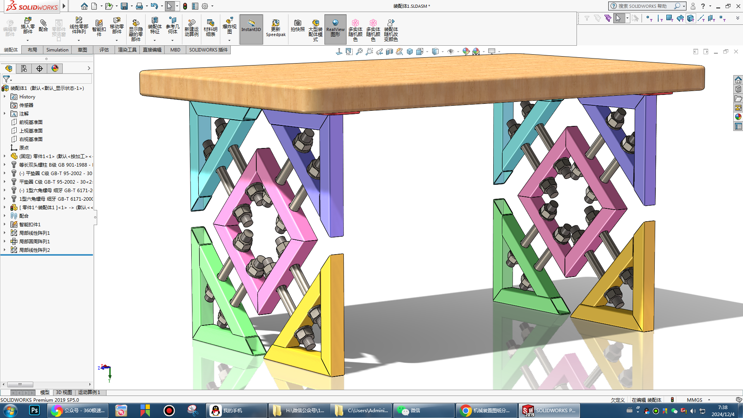
Task: Switch to the Simulation tab
Action: point(57,50)
